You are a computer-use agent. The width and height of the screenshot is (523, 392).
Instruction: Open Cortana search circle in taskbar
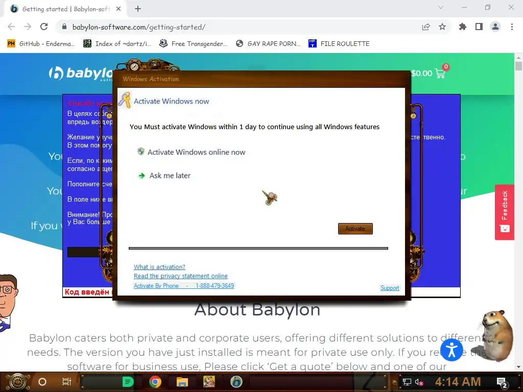(42, 382)
